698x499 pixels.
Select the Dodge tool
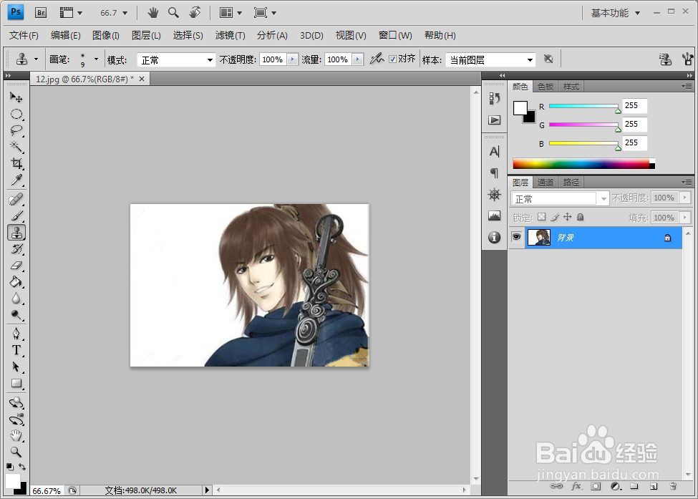pyautogui.click(x=16, y=315)
